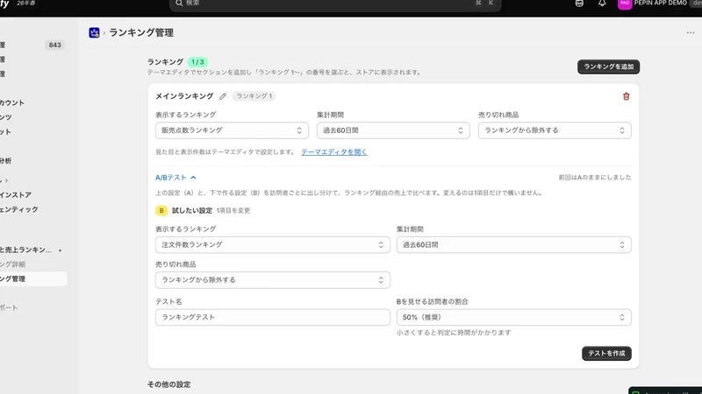Image resolution: width=702 pixels, height=394 pixels.
Task: Collapse the A/Bテスト section
Action: (x=175, y=178)
